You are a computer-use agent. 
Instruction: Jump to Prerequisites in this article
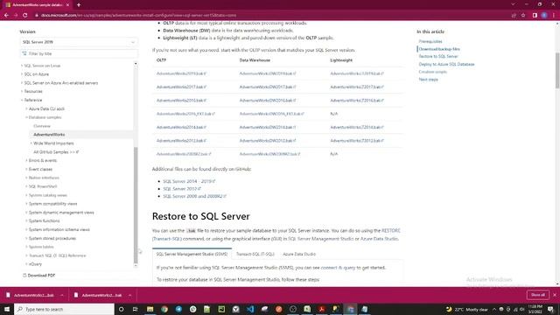click(x=430, y=41)
